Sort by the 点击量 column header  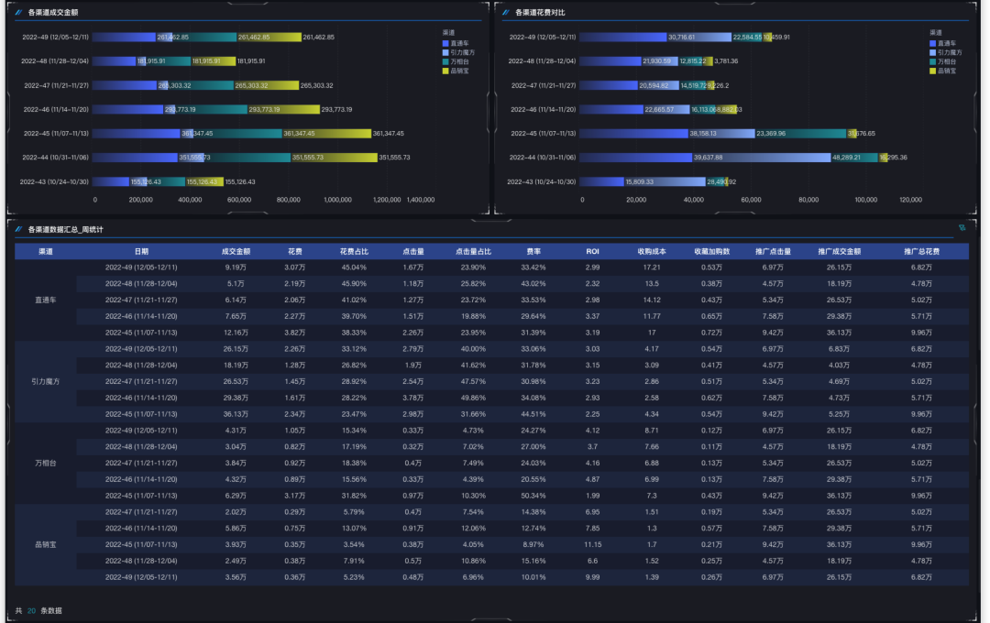[x=413, y=251]
